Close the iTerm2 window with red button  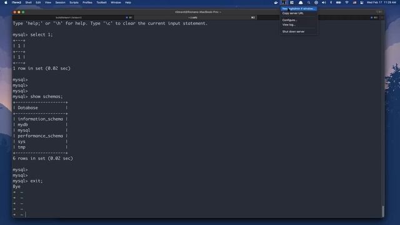click(14, 12)
